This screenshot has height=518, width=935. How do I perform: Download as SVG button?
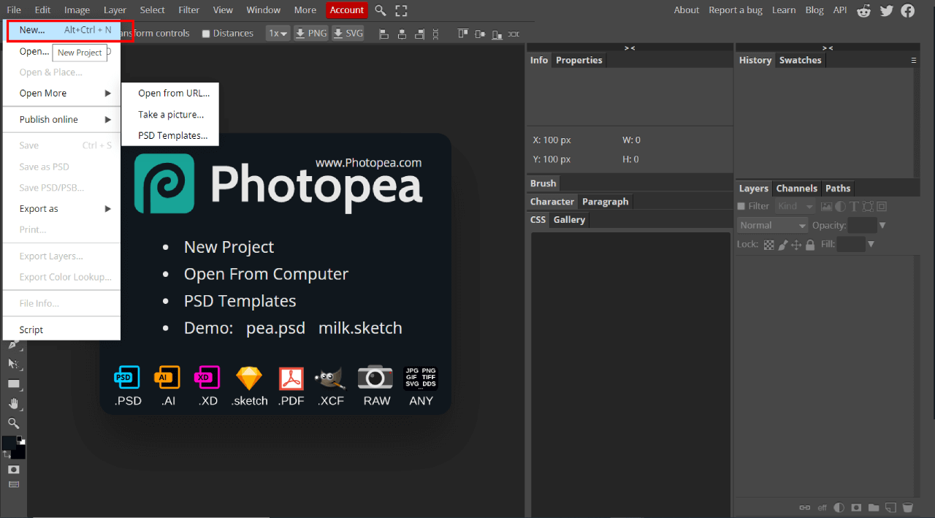point(348,33)
